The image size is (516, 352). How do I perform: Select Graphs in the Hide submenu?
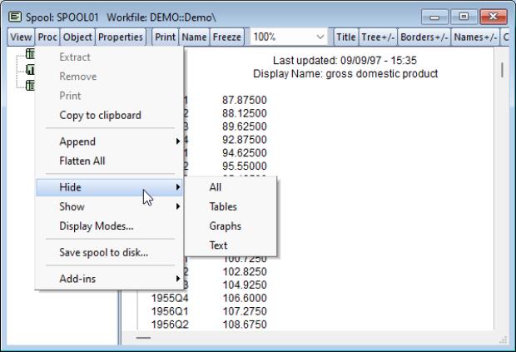point(225,226)
